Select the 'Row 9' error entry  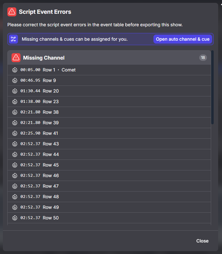point(109,80)
